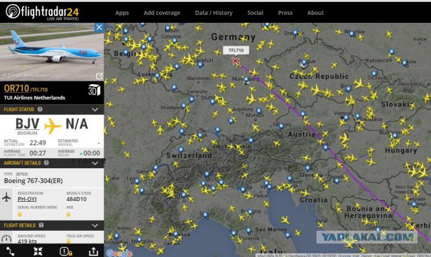Collapse the Flight Status section
431x257 pixels.
[x=95, y=110]
